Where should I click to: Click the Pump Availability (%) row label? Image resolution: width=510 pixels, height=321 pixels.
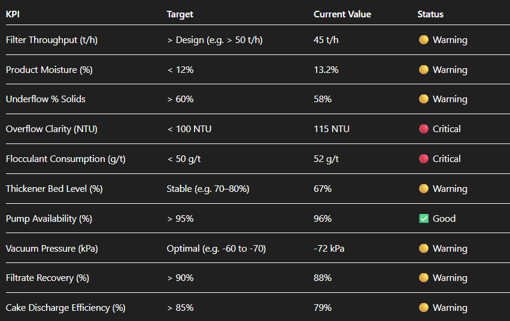pyautogui.click(x=49, y=219)
